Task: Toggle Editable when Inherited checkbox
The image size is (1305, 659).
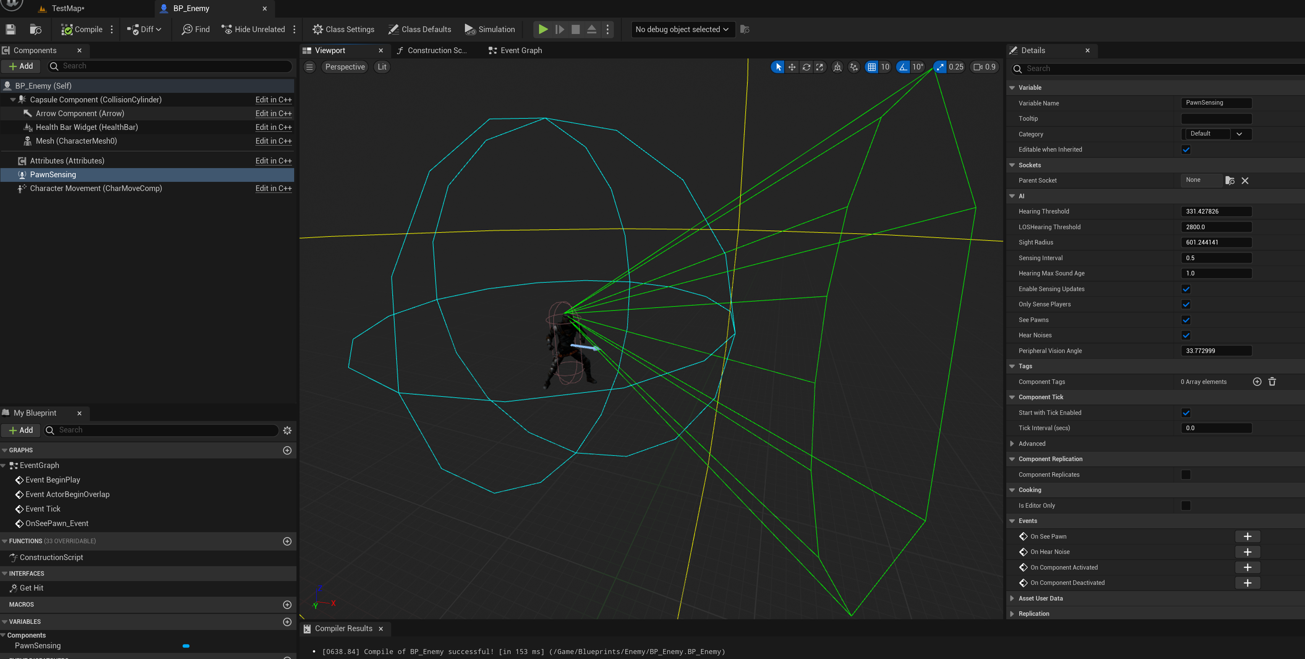Action: tap(1186, 150)
